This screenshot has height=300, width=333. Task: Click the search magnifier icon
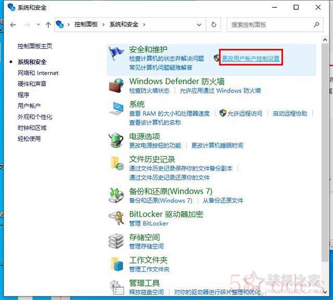[316, 24]
